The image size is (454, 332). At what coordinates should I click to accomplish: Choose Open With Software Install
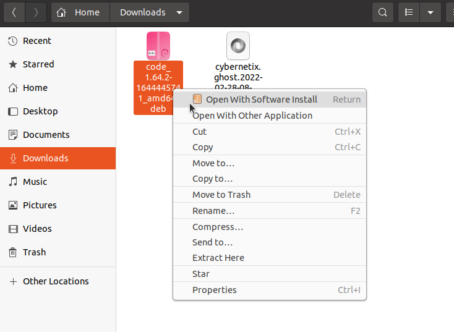tap(261, 100)
